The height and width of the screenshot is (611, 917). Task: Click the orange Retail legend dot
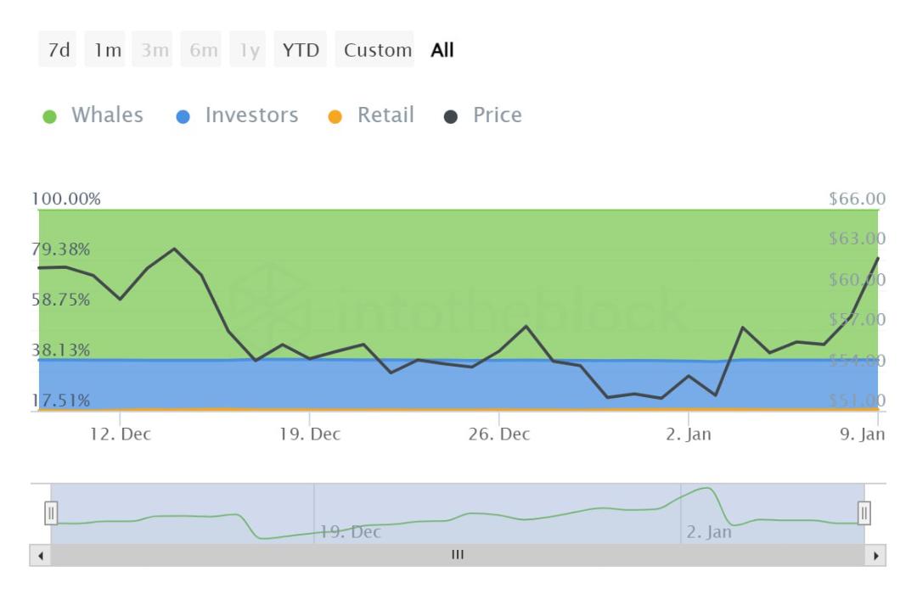tap(335, 117)
